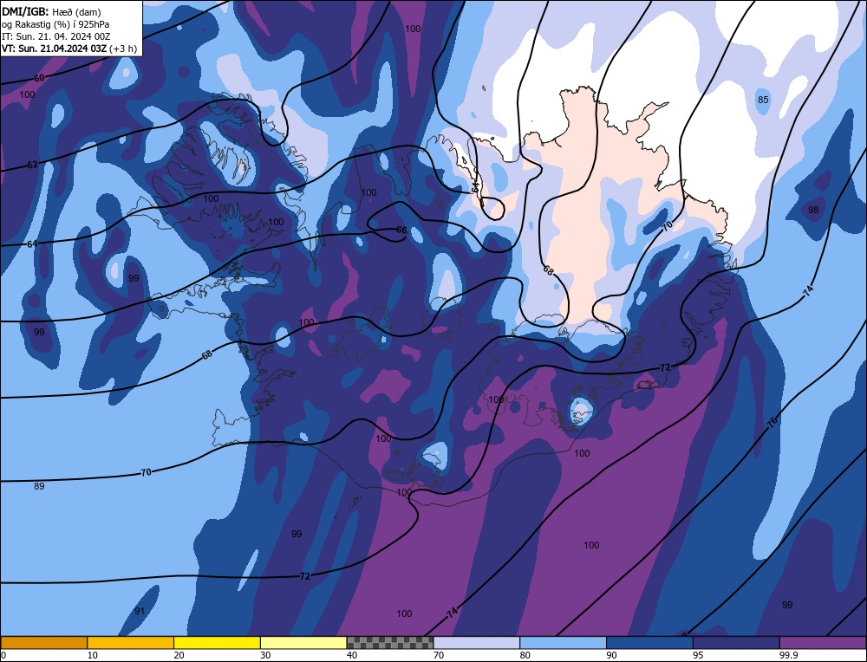
Task: Click the legend tick label '30'
Action: tap(265, 655)
